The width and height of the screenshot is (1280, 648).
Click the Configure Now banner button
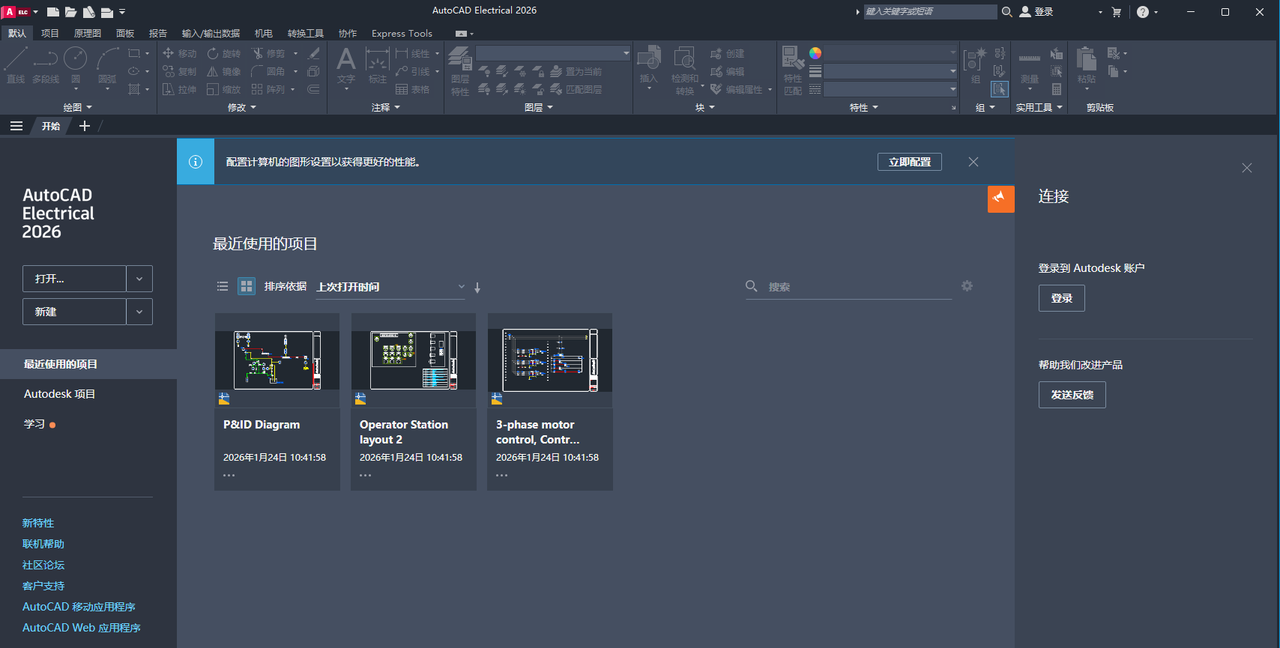click(x=909, y=162)
